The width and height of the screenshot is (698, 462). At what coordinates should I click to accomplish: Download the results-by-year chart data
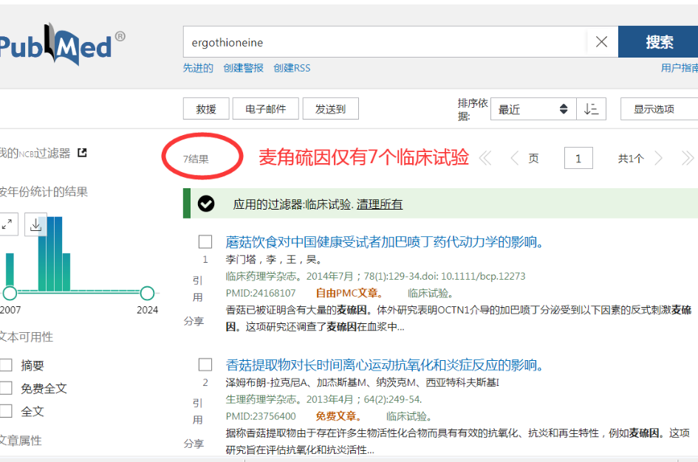(x=35, y=224)
